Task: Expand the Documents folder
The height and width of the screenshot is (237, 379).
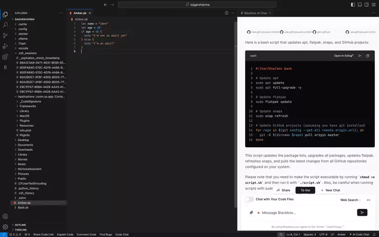Action: tap(38, 145)
